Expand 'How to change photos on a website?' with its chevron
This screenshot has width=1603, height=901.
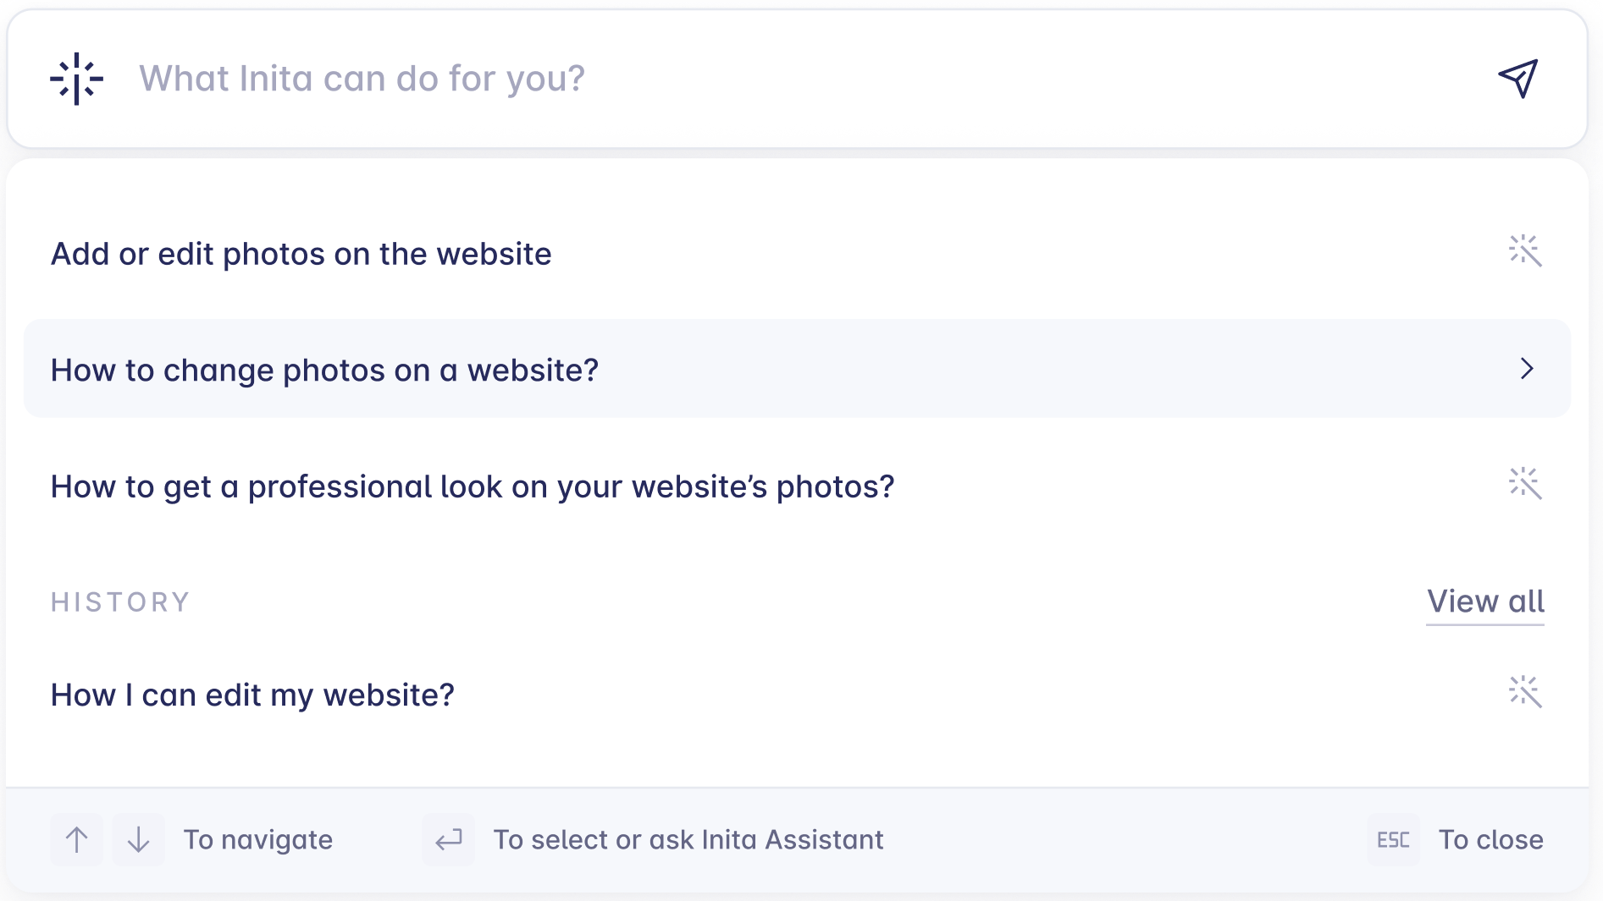point(1527,369)
